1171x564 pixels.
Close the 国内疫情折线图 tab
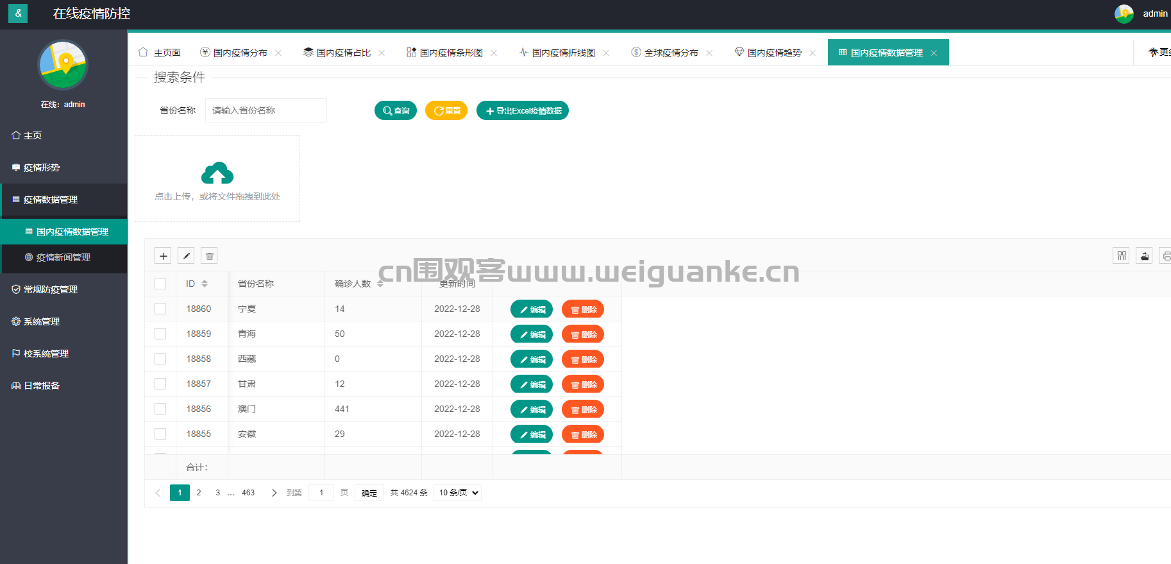click(606, 53)
